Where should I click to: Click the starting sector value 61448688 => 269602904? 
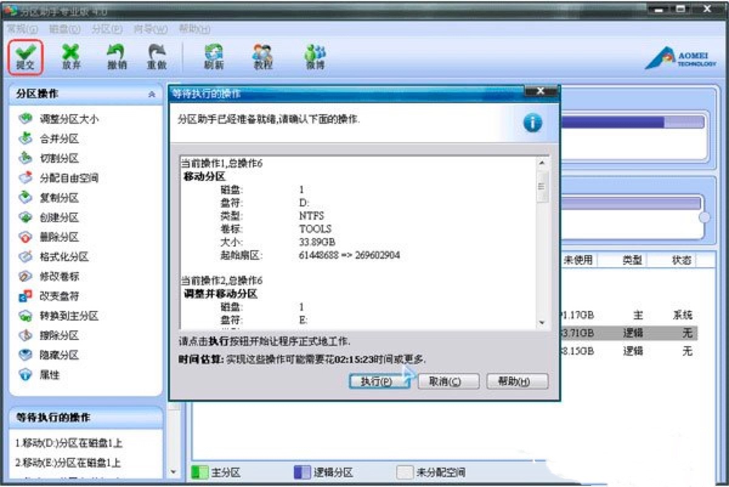click(350, 255)
